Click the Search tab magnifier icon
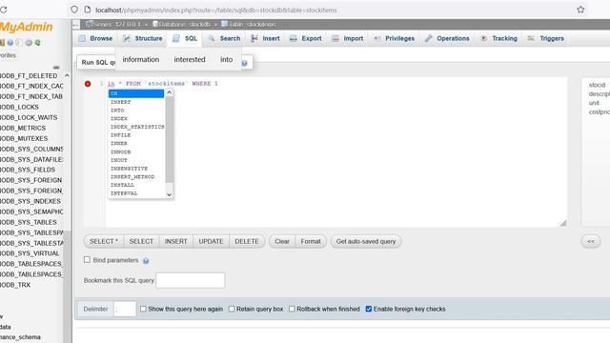Viewport: 610px width, 343px height. (212, 38)
